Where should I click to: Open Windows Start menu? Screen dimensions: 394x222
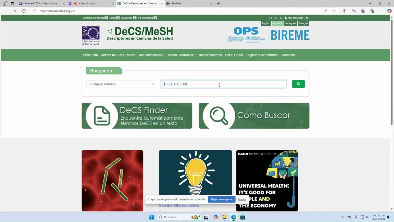tap(151, 217)
